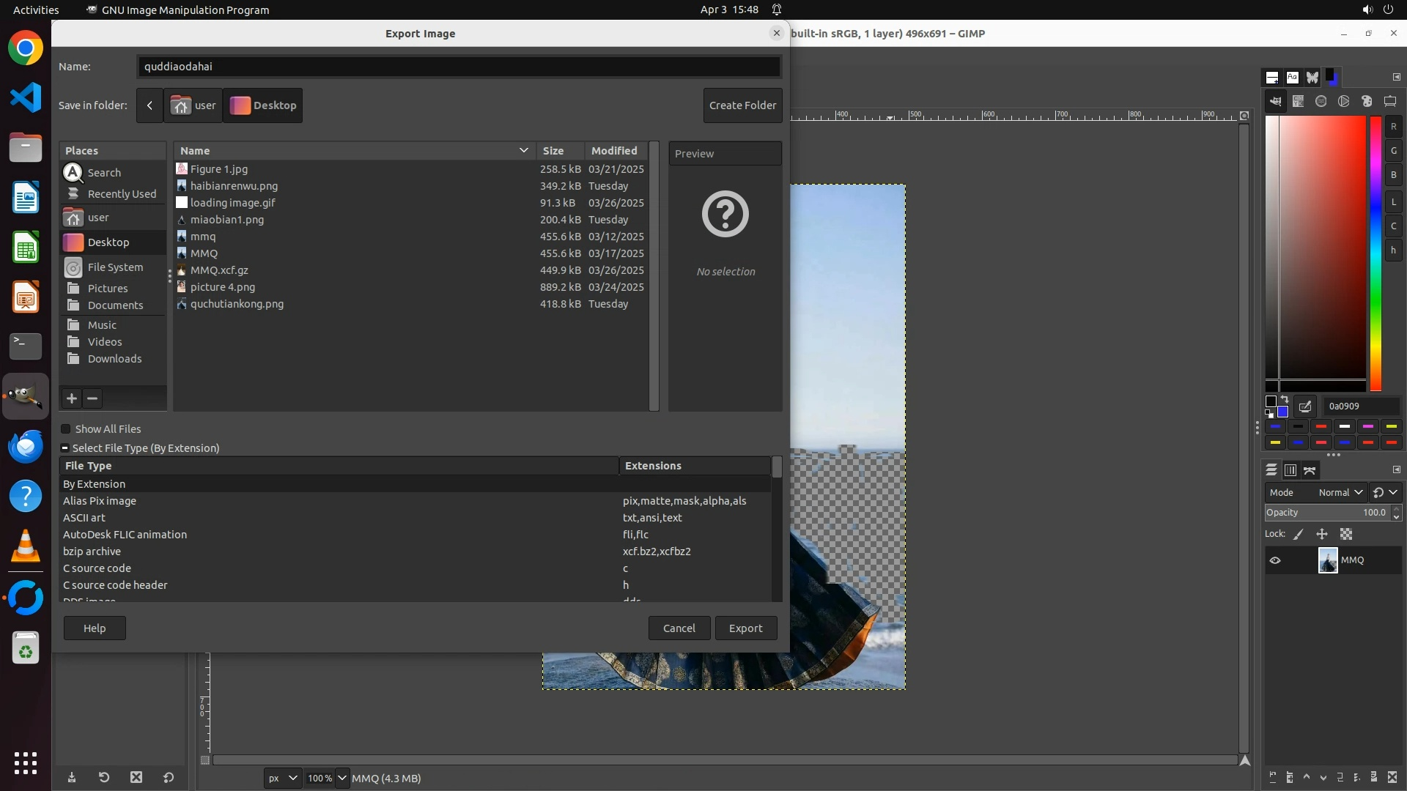Viewport: 1407px width, 791px height.
Task: Open the watercolor color selector
Action: point(1321,102)
